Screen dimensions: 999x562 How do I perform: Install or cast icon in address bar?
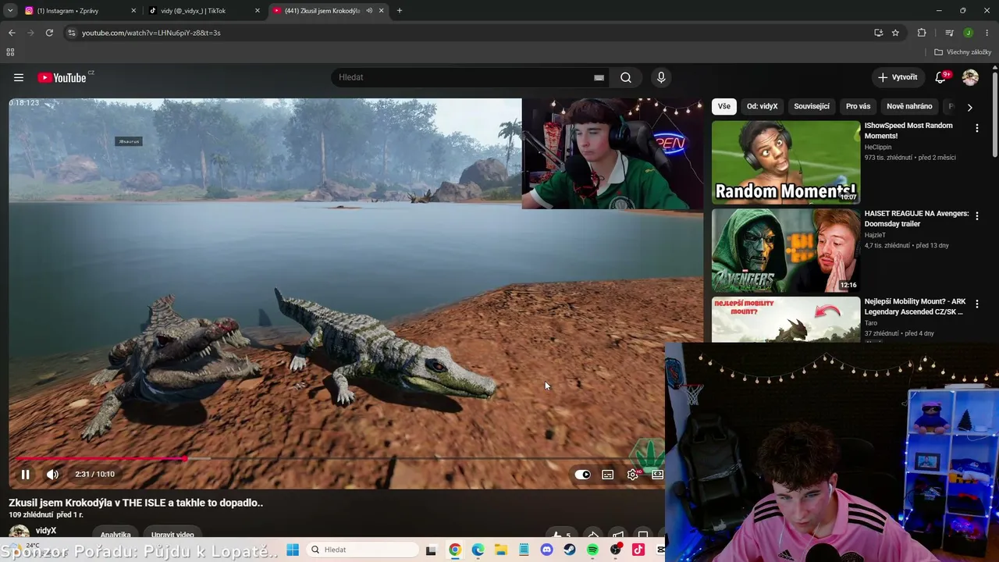pos(878,33)
